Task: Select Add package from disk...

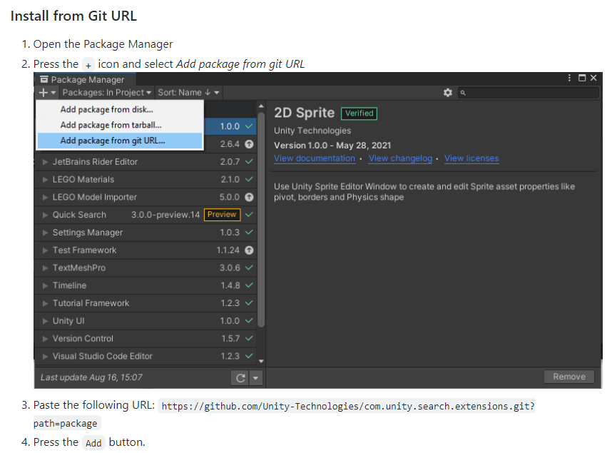Action: point(120,109)
